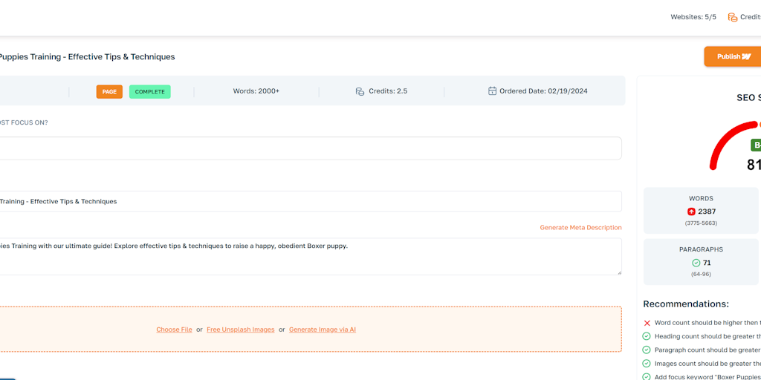Click the green COMPLETE status badge
761x380 pixels.
(x=149, y=92)
